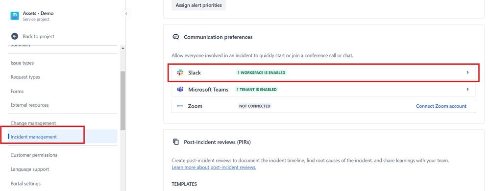
Task: Open Request types in the sidebar
Action: (x=25, y=77)
